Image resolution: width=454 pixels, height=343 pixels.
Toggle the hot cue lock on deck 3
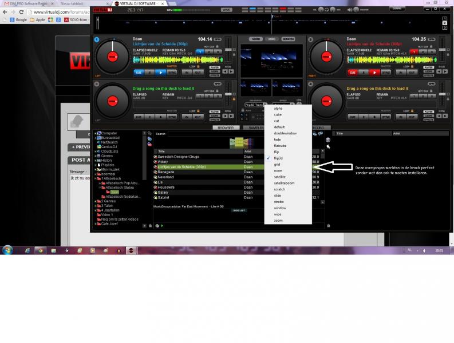pyautogui.click(x=217, y=91)
